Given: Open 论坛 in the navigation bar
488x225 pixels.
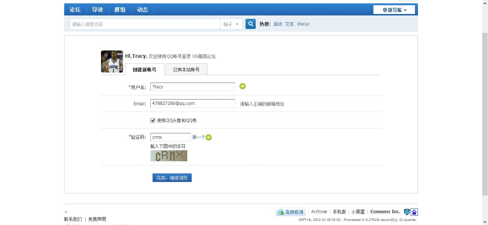Looking at the screenshot, I should click(x=75, y=10).
